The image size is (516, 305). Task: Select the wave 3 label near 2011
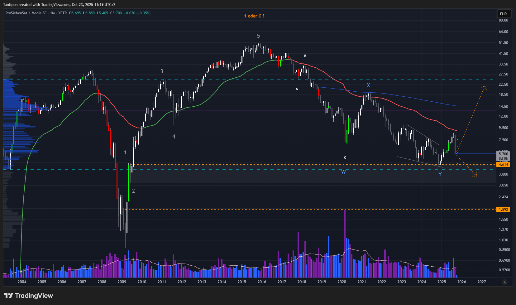click(x=162, y=71)
